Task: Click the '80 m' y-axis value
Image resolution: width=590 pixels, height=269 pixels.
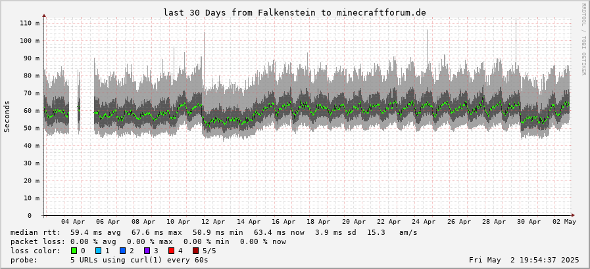Action: (32, 75)
